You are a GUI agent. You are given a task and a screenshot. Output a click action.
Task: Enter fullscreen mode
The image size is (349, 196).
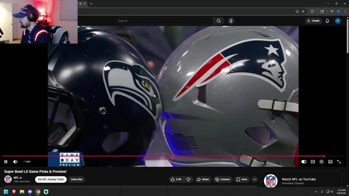point(339,162)
